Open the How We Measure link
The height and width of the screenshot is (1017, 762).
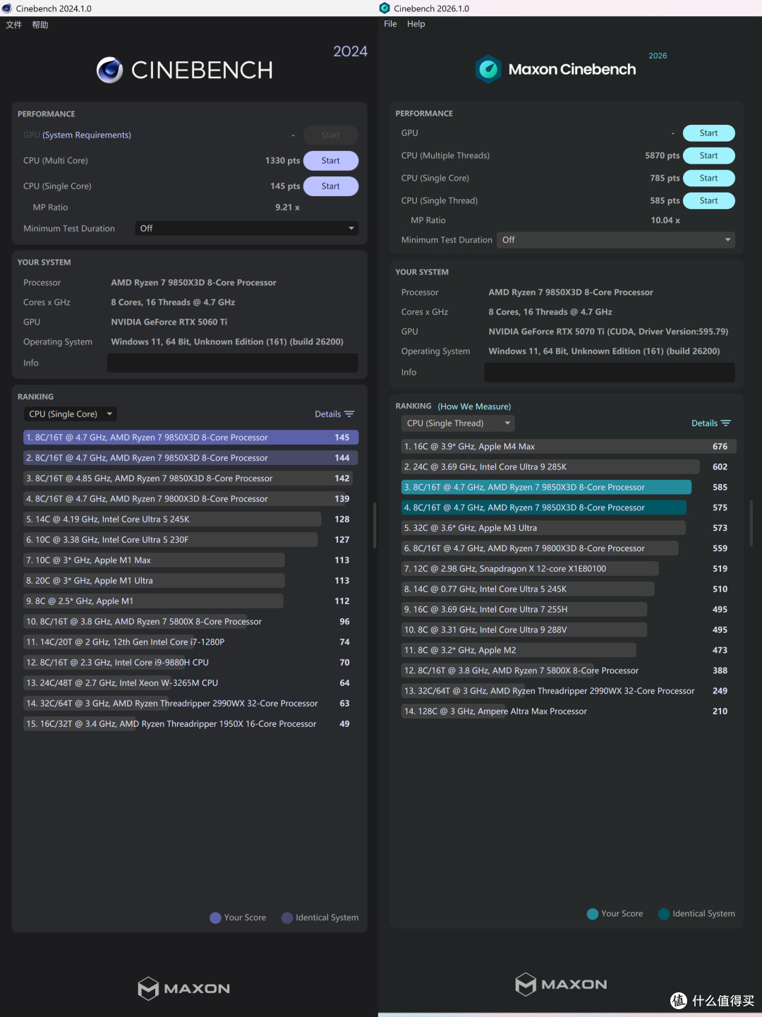click(x=474, y=407)
